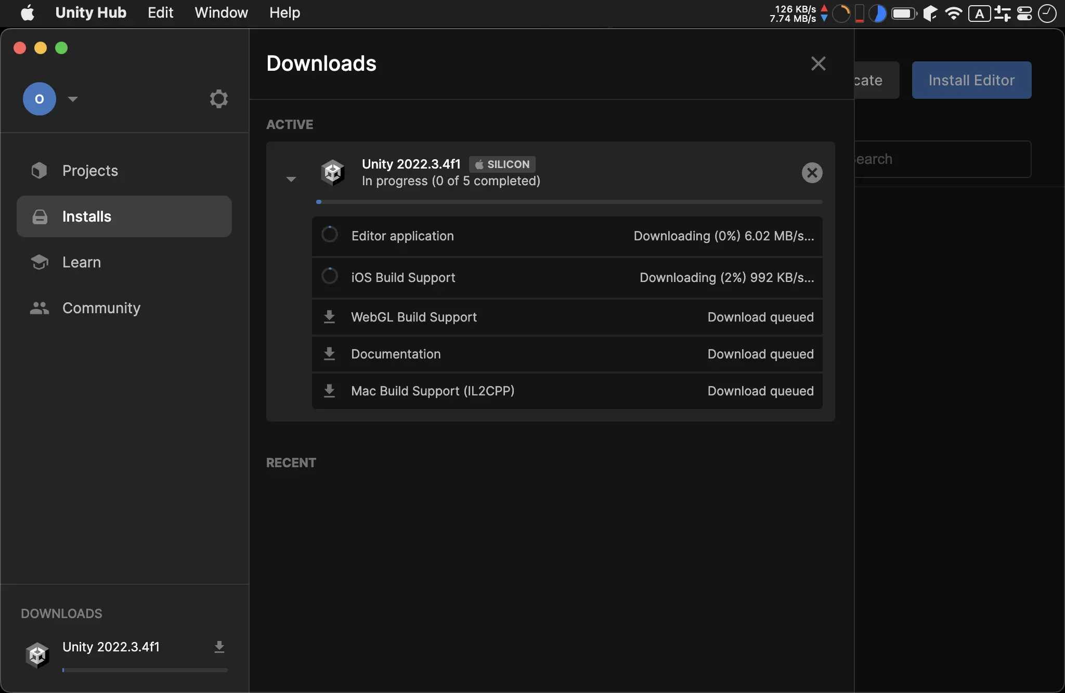This screenshot has width=1065, height=693.
Task: Click the Mac Build Support download icon
Action: click(x=330, y=391)
